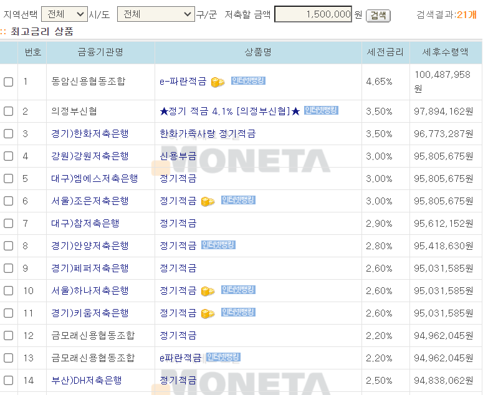The height and width of the screenshot is (395, 483).
Task: Open 서울)하나저축은행 institution link
Action: (x=90, y=291)
